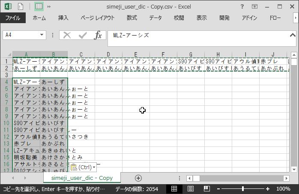Screen dimensions: 299x194
Task: Click the データの個数: 2054 status entry
Action: pos(137,189)
